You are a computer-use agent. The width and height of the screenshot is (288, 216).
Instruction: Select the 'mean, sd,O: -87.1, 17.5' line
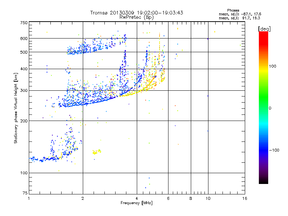240,14
